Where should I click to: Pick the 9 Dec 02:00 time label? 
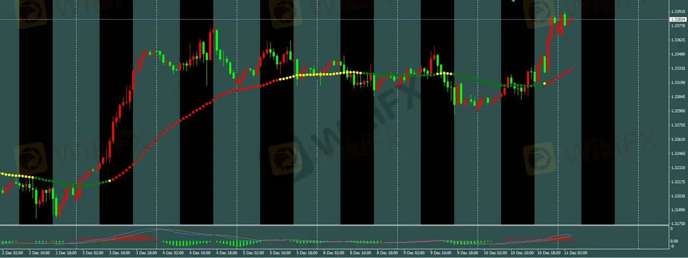point(414,253)
